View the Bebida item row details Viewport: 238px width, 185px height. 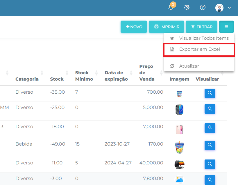pyautogui.click(x=210, y=145)
